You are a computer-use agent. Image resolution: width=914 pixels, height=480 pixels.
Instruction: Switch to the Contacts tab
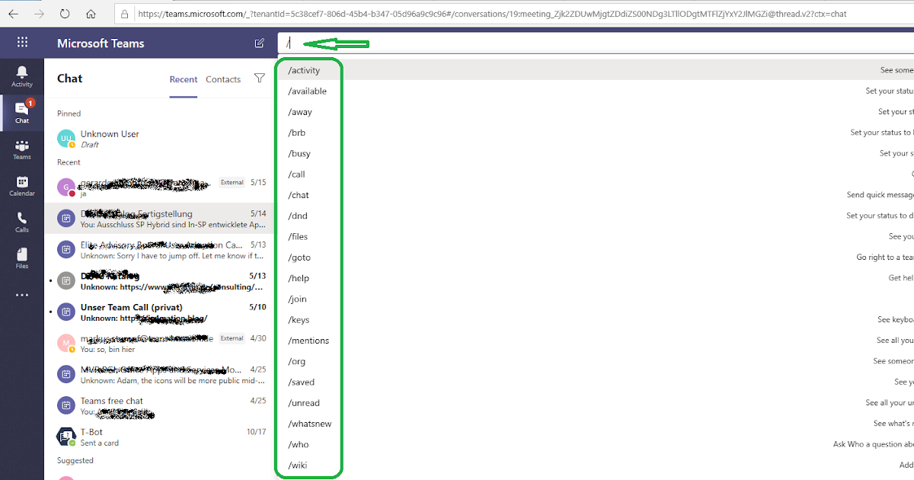[x=222, y=78]
